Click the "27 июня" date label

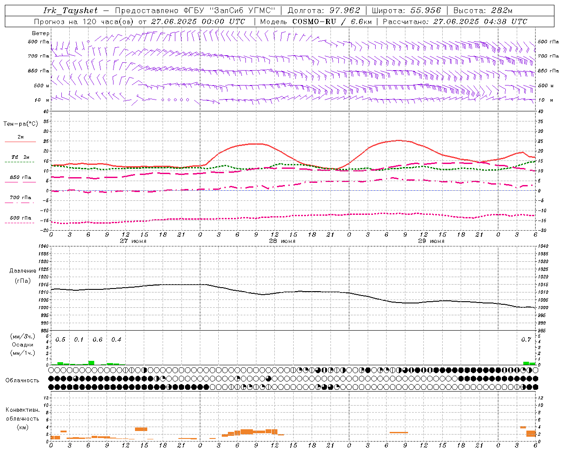[x=133, y=241]
